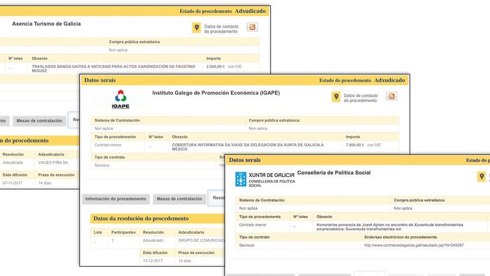490x276 pixels.
Task: Click the 'VIAJES PIÑA SA' adxudicatario cell
Action: [x=53, y=163]
